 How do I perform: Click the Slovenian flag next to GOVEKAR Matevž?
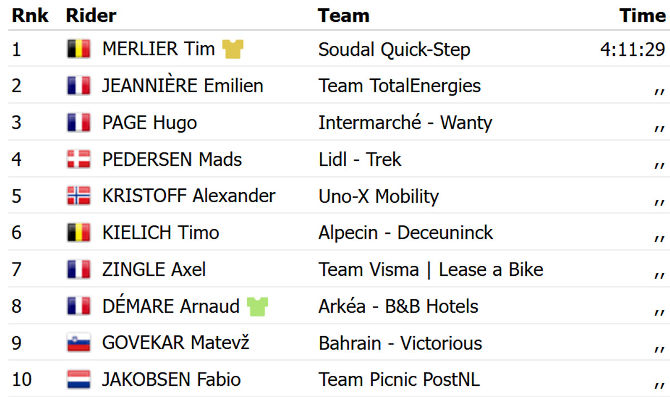[x=79, y=343]
